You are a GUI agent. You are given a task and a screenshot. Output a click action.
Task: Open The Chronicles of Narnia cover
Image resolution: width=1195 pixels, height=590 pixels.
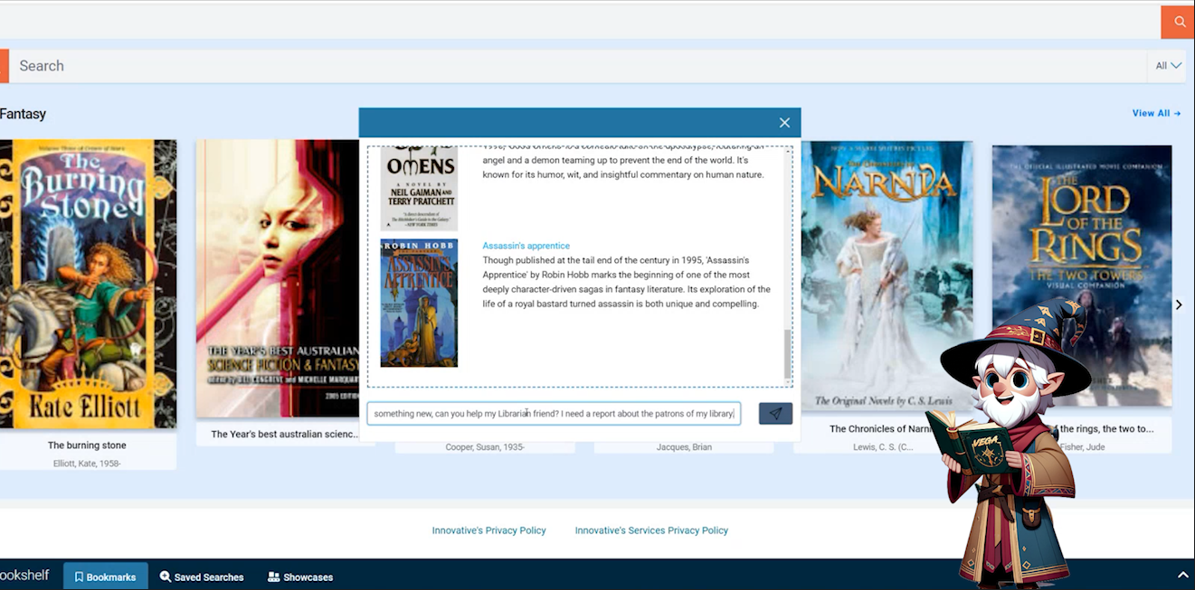(x=887, y=276)
